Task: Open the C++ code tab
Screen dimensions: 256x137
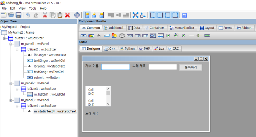Action: click(110, 49)
